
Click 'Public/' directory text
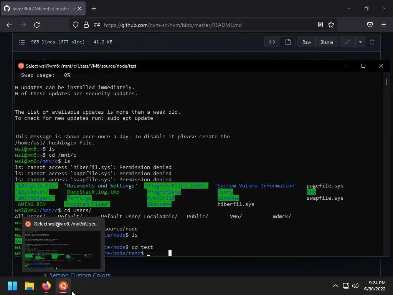[197, 216]
